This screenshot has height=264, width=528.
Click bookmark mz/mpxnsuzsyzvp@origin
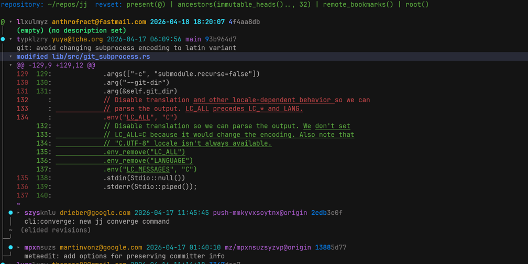coord(268,248)
